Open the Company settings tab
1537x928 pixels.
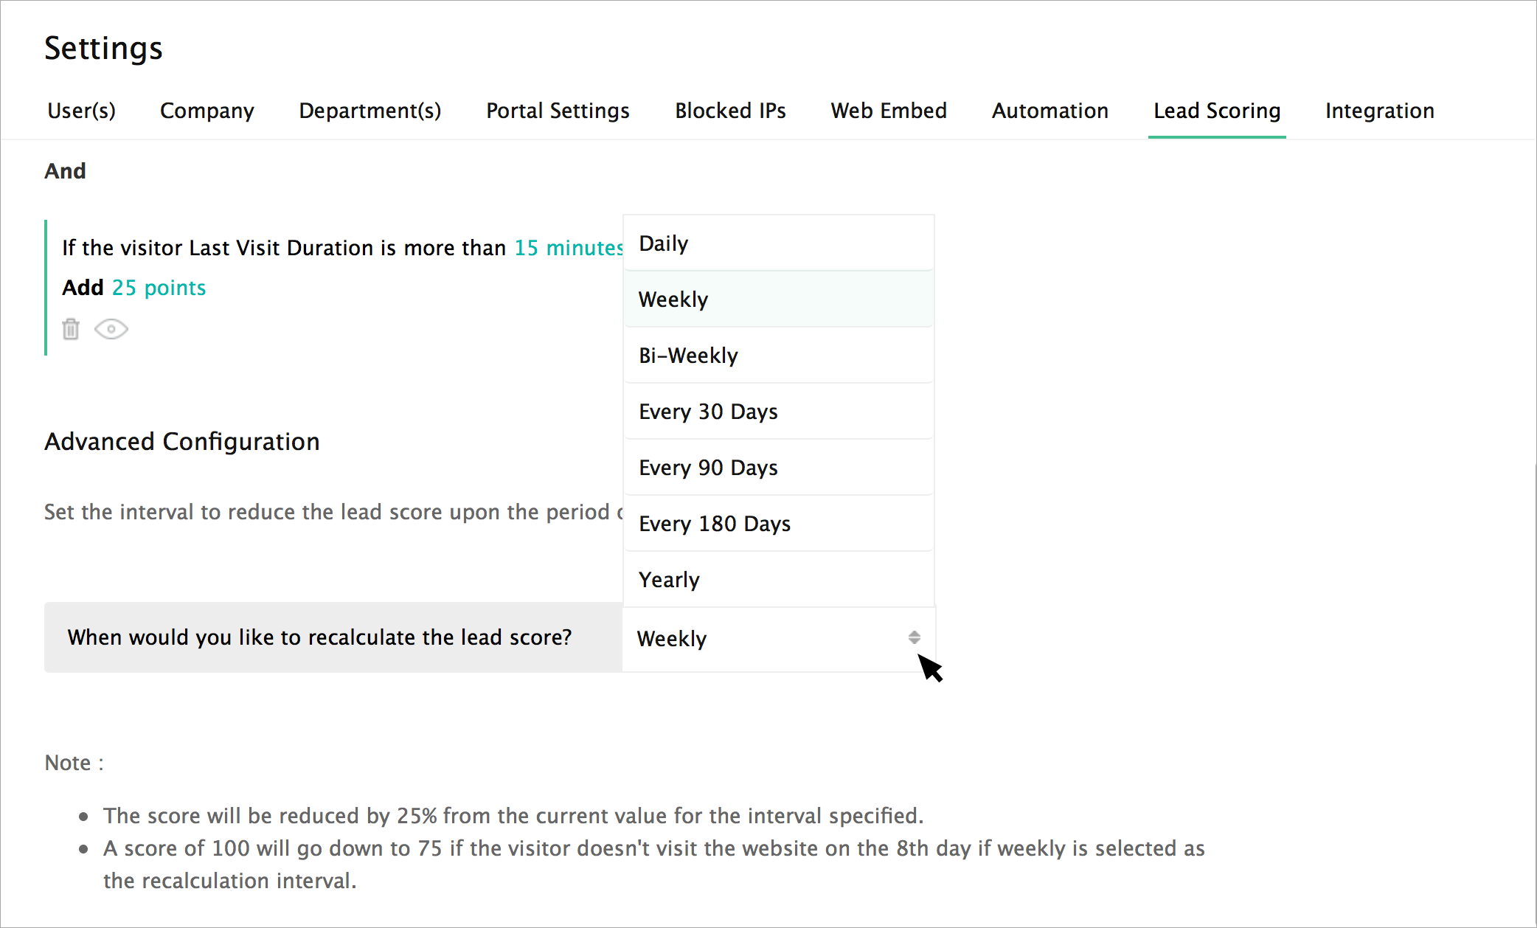pyautogui.click(x=207, y=111)
